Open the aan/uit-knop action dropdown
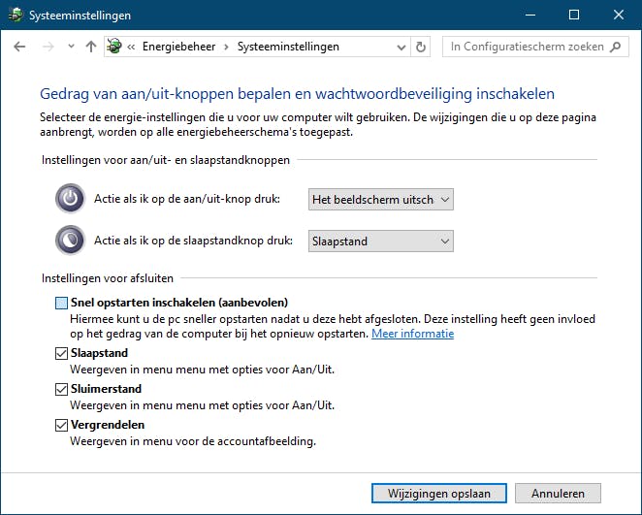This screenshot has height=515, width=642. (380, 200)
